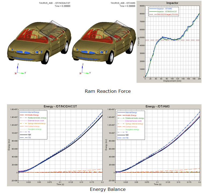Click the 'Ram Reaction Force' caption
The height and width of the screenshot is (193, 202).
click(x=108, y=91)
